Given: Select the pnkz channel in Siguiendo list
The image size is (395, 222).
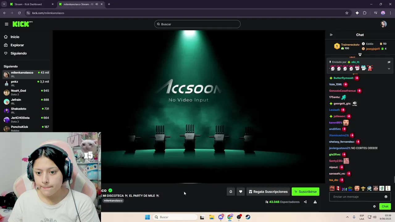Looking at the screenshot, I should click(26, 83).
